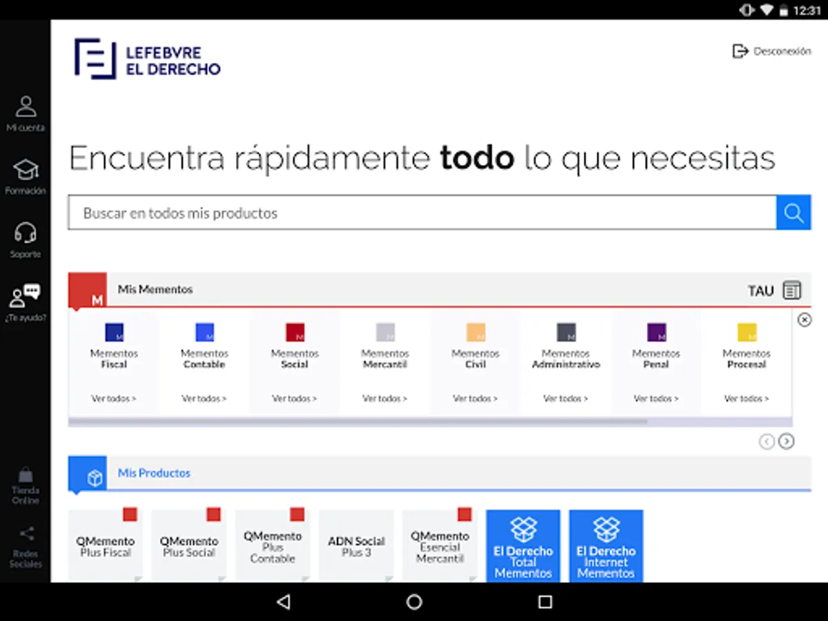Open El Derecho Internet Mementos tile

(606, 546)
